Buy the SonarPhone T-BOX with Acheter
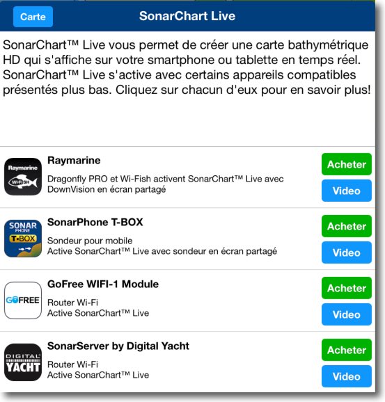 [x=347, y=226]
